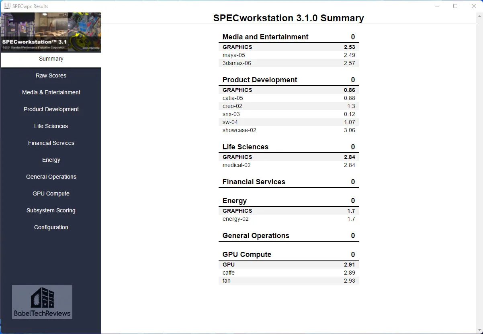The width and height of the screenshot is (483, 334).
Task: Click the 2.89 caffe score
Action: pos(349,273)
